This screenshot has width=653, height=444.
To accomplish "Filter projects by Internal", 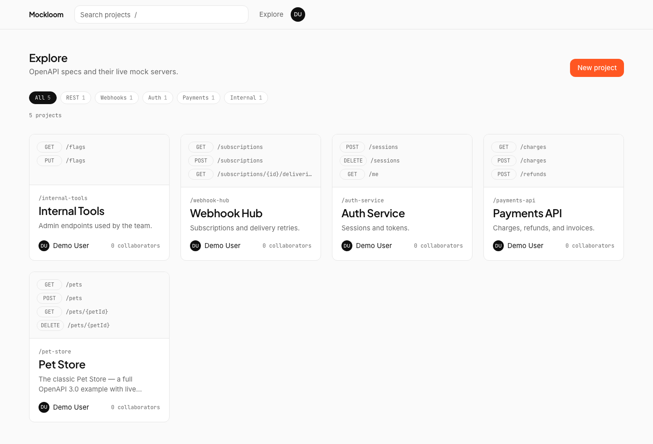I will click(246, 98).
